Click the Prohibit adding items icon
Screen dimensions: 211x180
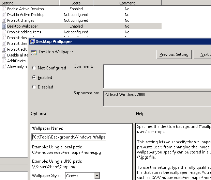[x=4, y=32]
